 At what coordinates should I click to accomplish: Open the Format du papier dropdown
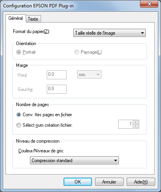click(x=110, y=33)
